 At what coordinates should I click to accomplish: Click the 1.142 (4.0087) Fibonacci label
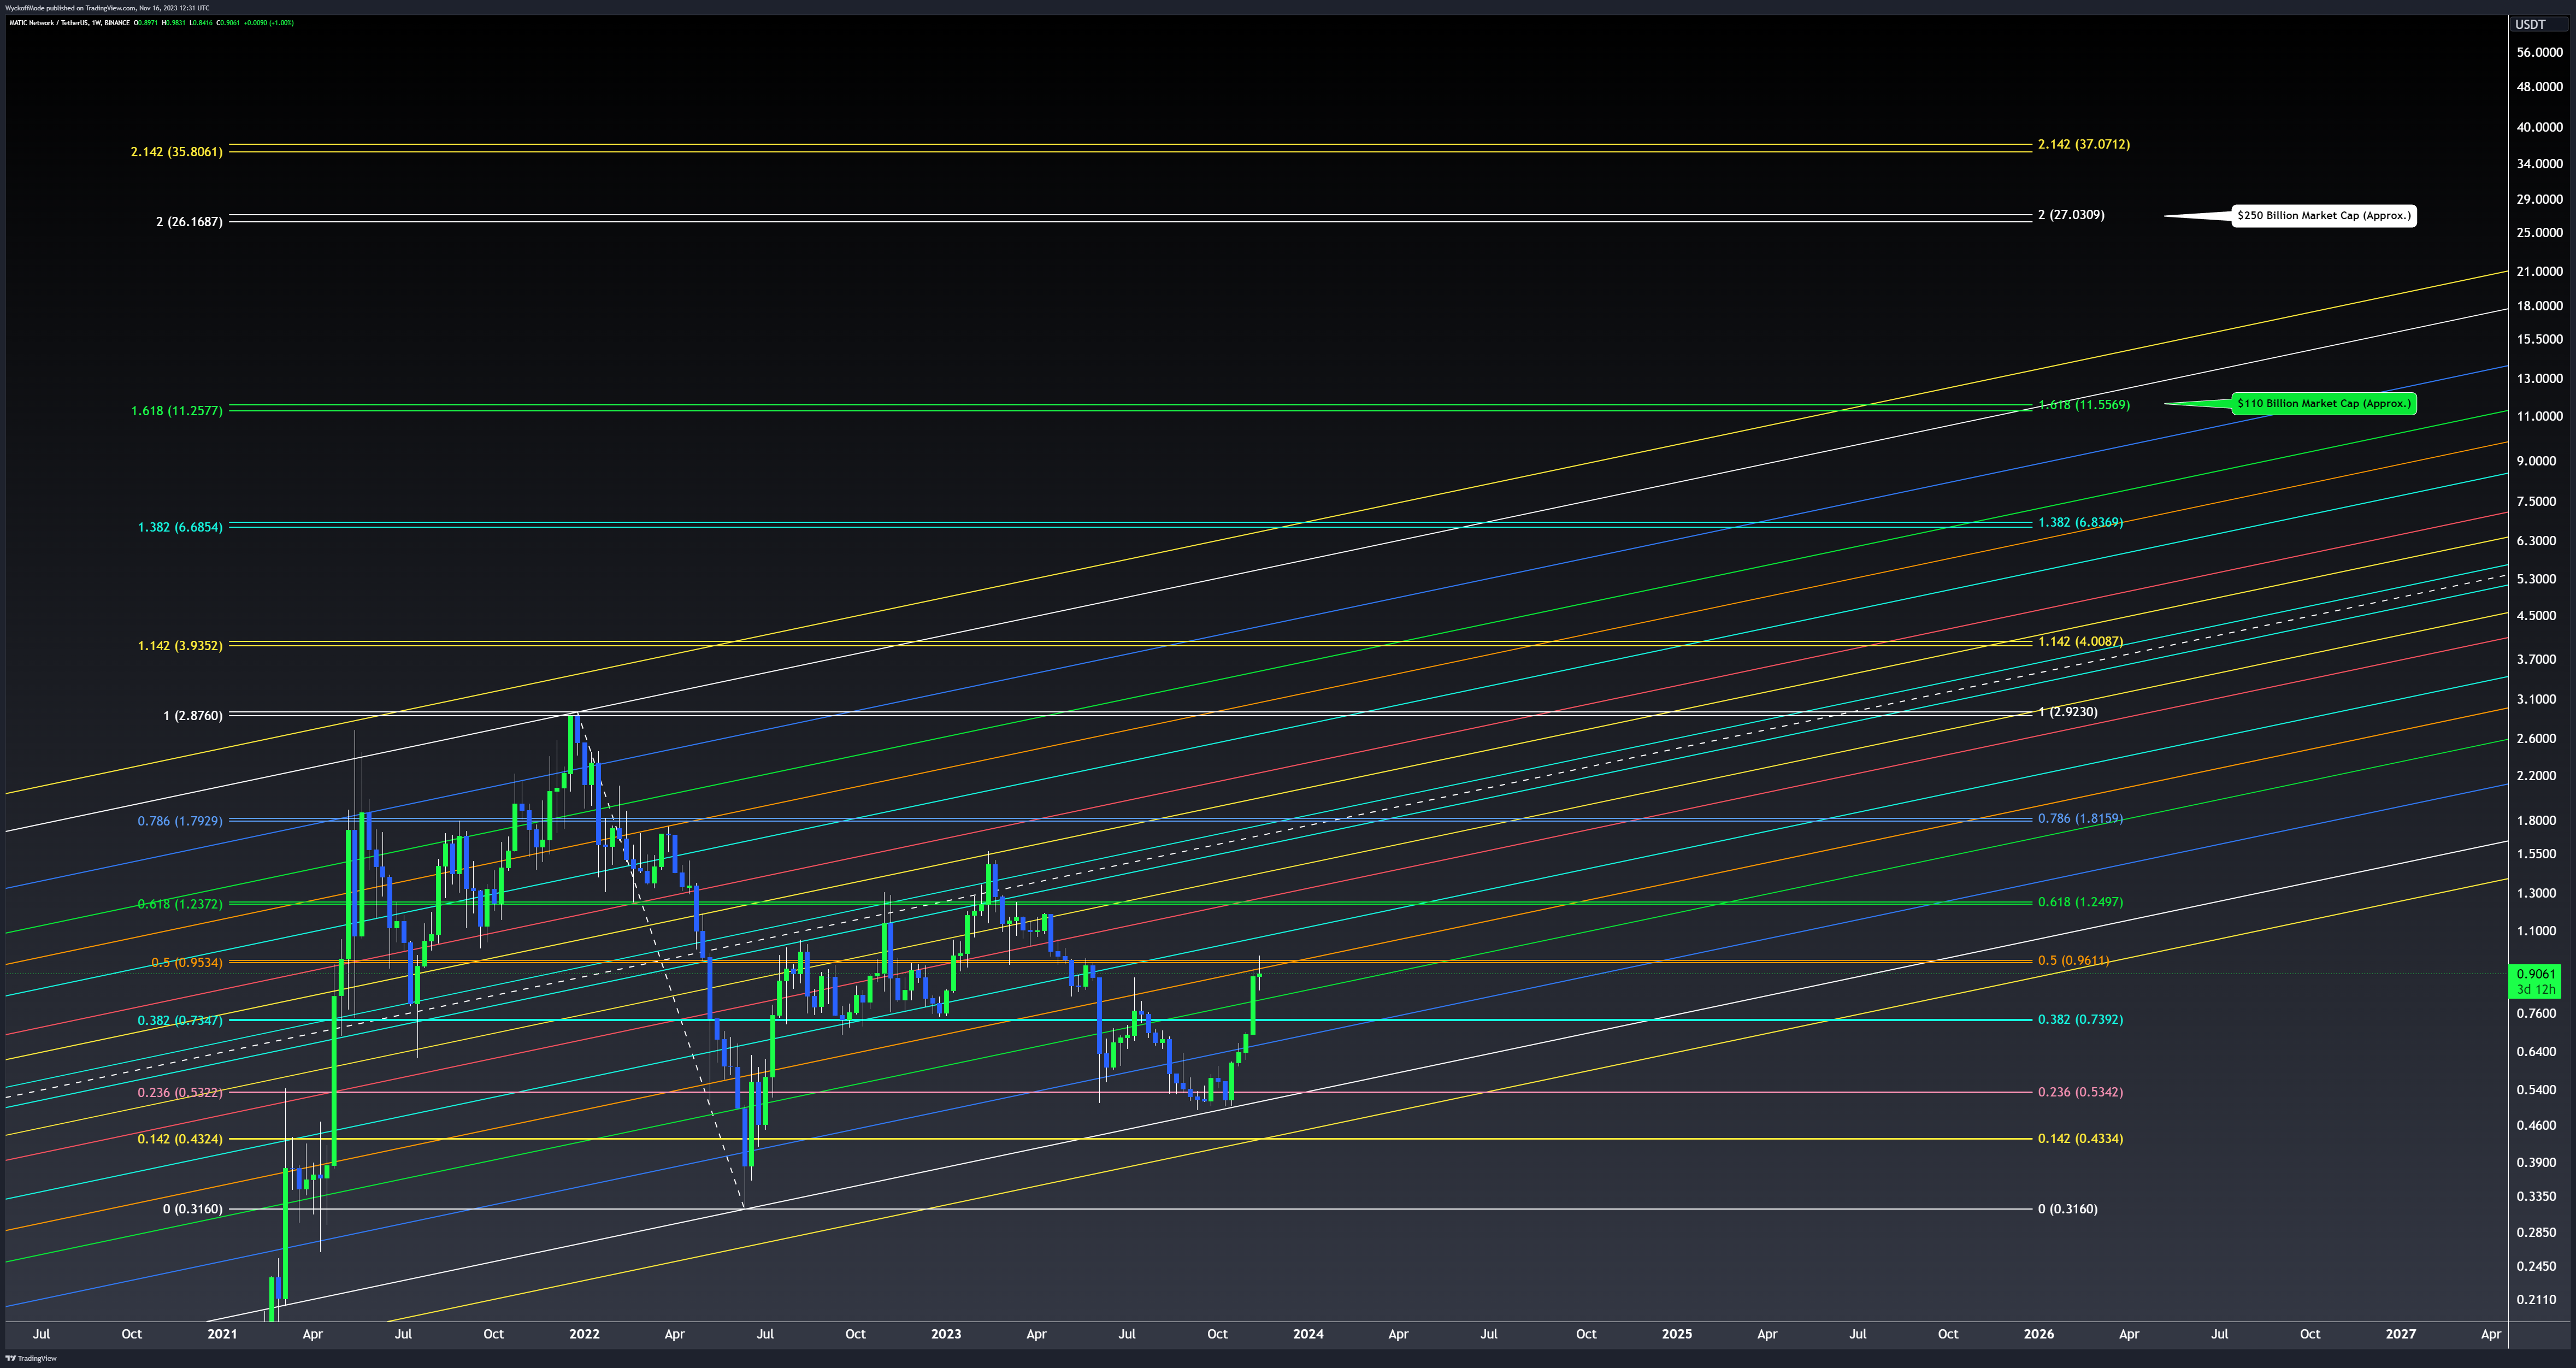point(2080,641)
